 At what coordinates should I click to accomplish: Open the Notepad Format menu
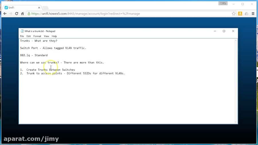(x=37, y=36)
